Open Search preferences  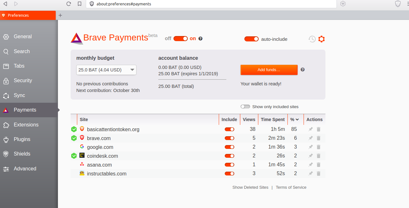coord(29,51)
